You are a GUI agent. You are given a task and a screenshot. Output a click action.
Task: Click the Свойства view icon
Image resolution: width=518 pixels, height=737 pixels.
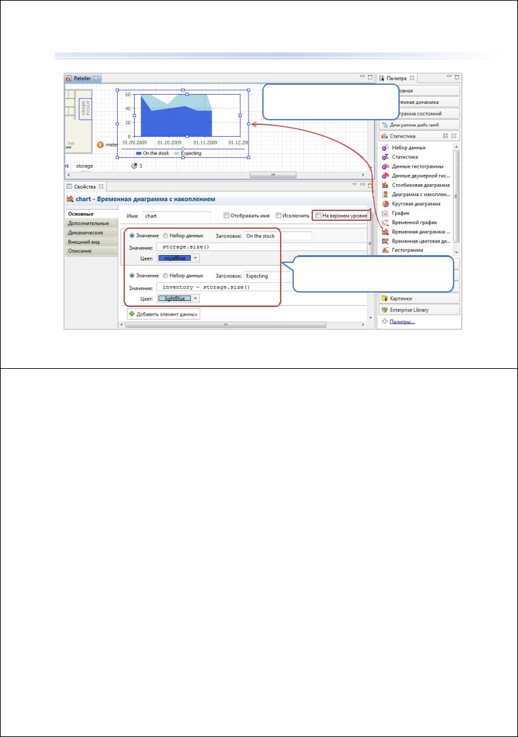click(x=69, y=187)
